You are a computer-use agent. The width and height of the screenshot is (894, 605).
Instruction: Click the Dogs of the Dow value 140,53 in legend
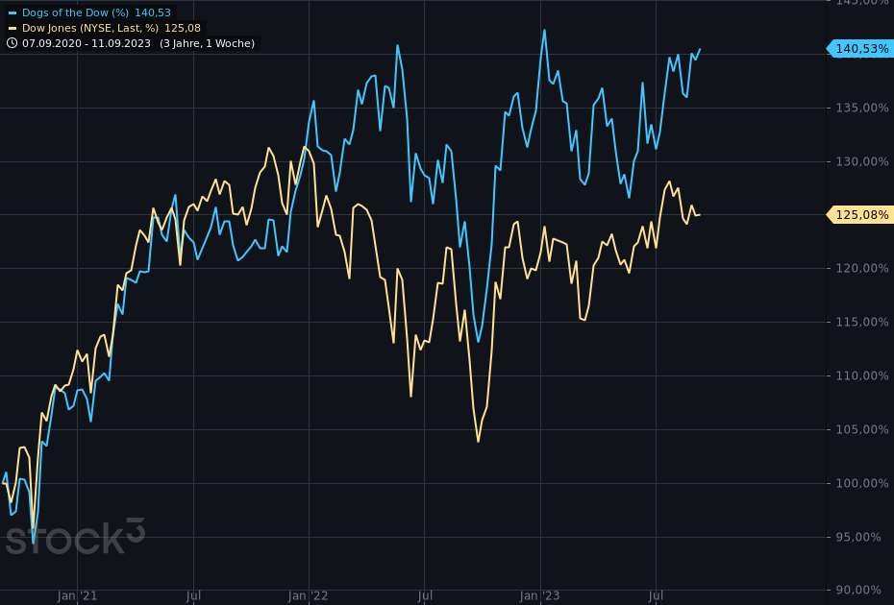tap(153, 12)
